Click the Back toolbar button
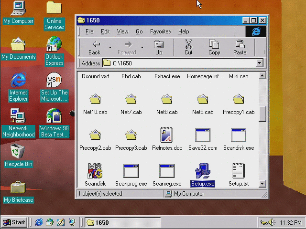This screenshot has width=306, height=229. pos(95,48)
